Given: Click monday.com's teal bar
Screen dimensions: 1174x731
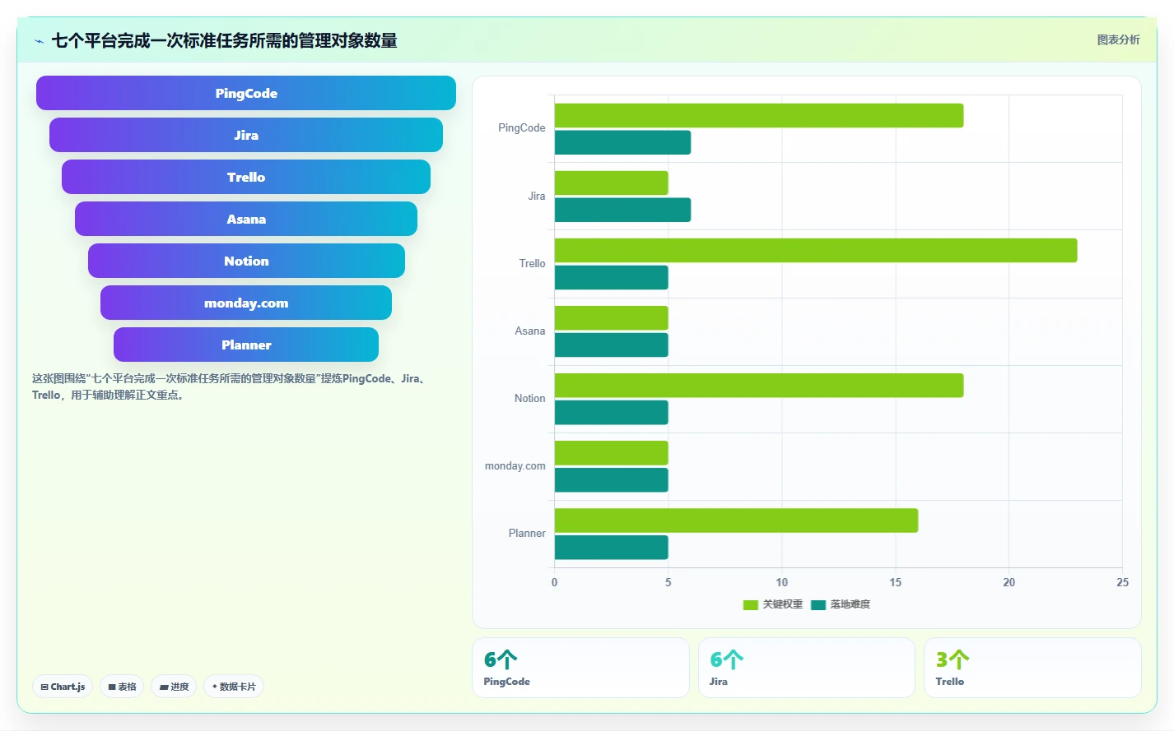Looking at the screenshot, I should (x=611, y=479).
